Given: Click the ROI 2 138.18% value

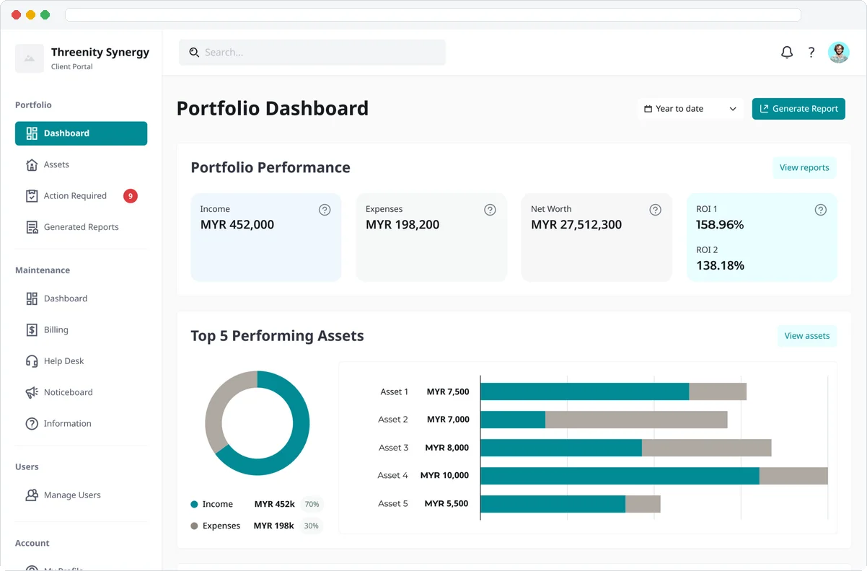Looking at the screenshot, I should [x=720, y=266].
